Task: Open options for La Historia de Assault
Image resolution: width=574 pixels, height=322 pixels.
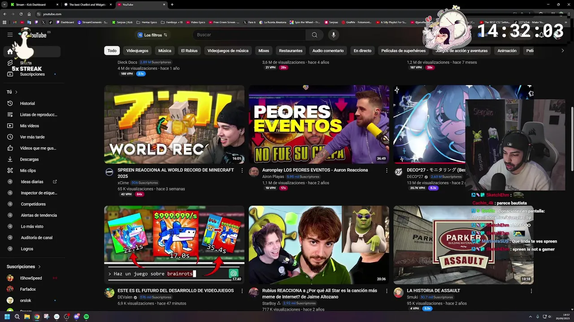Action: coord(531,291)
